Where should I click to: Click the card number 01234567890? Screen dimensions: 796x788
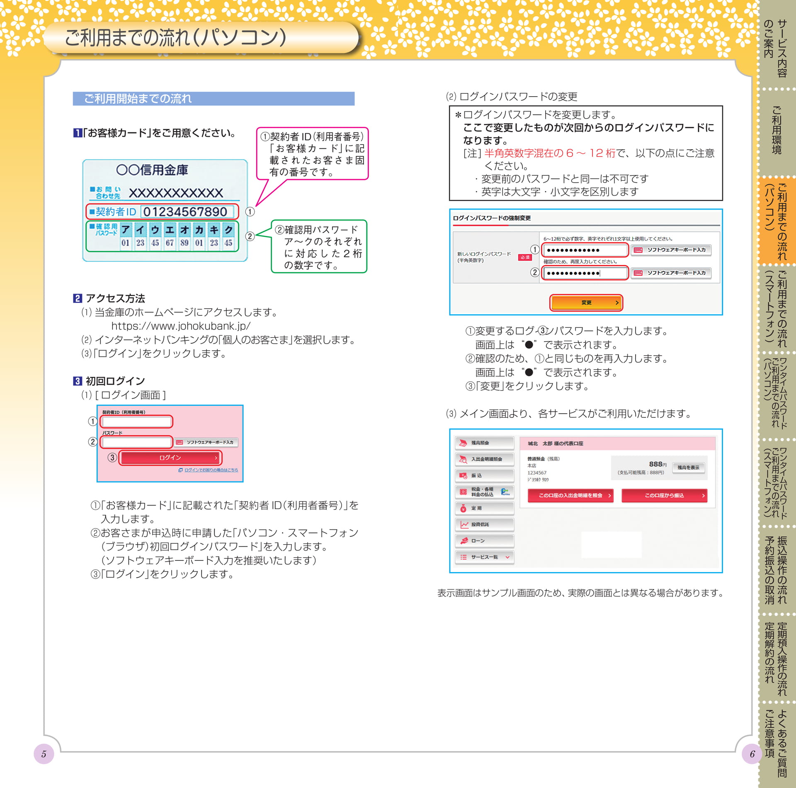[x=185, y=212]
